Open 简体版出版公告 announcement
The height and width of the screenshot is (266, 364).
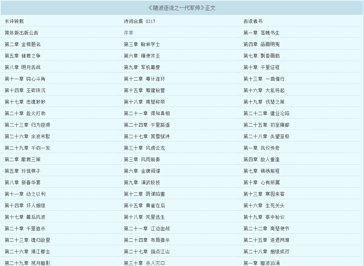point(21,33)
